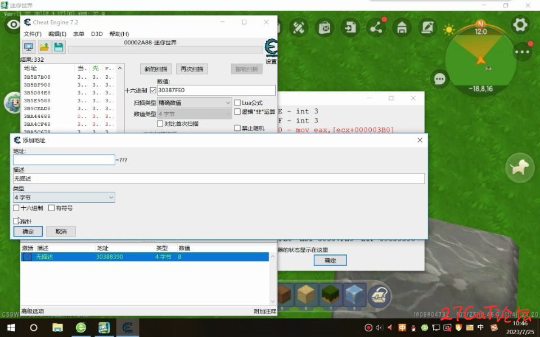Viewport: 540px width, 337px height.
Task: Open the ruler and pencil build tool
Action: [298, 27]
